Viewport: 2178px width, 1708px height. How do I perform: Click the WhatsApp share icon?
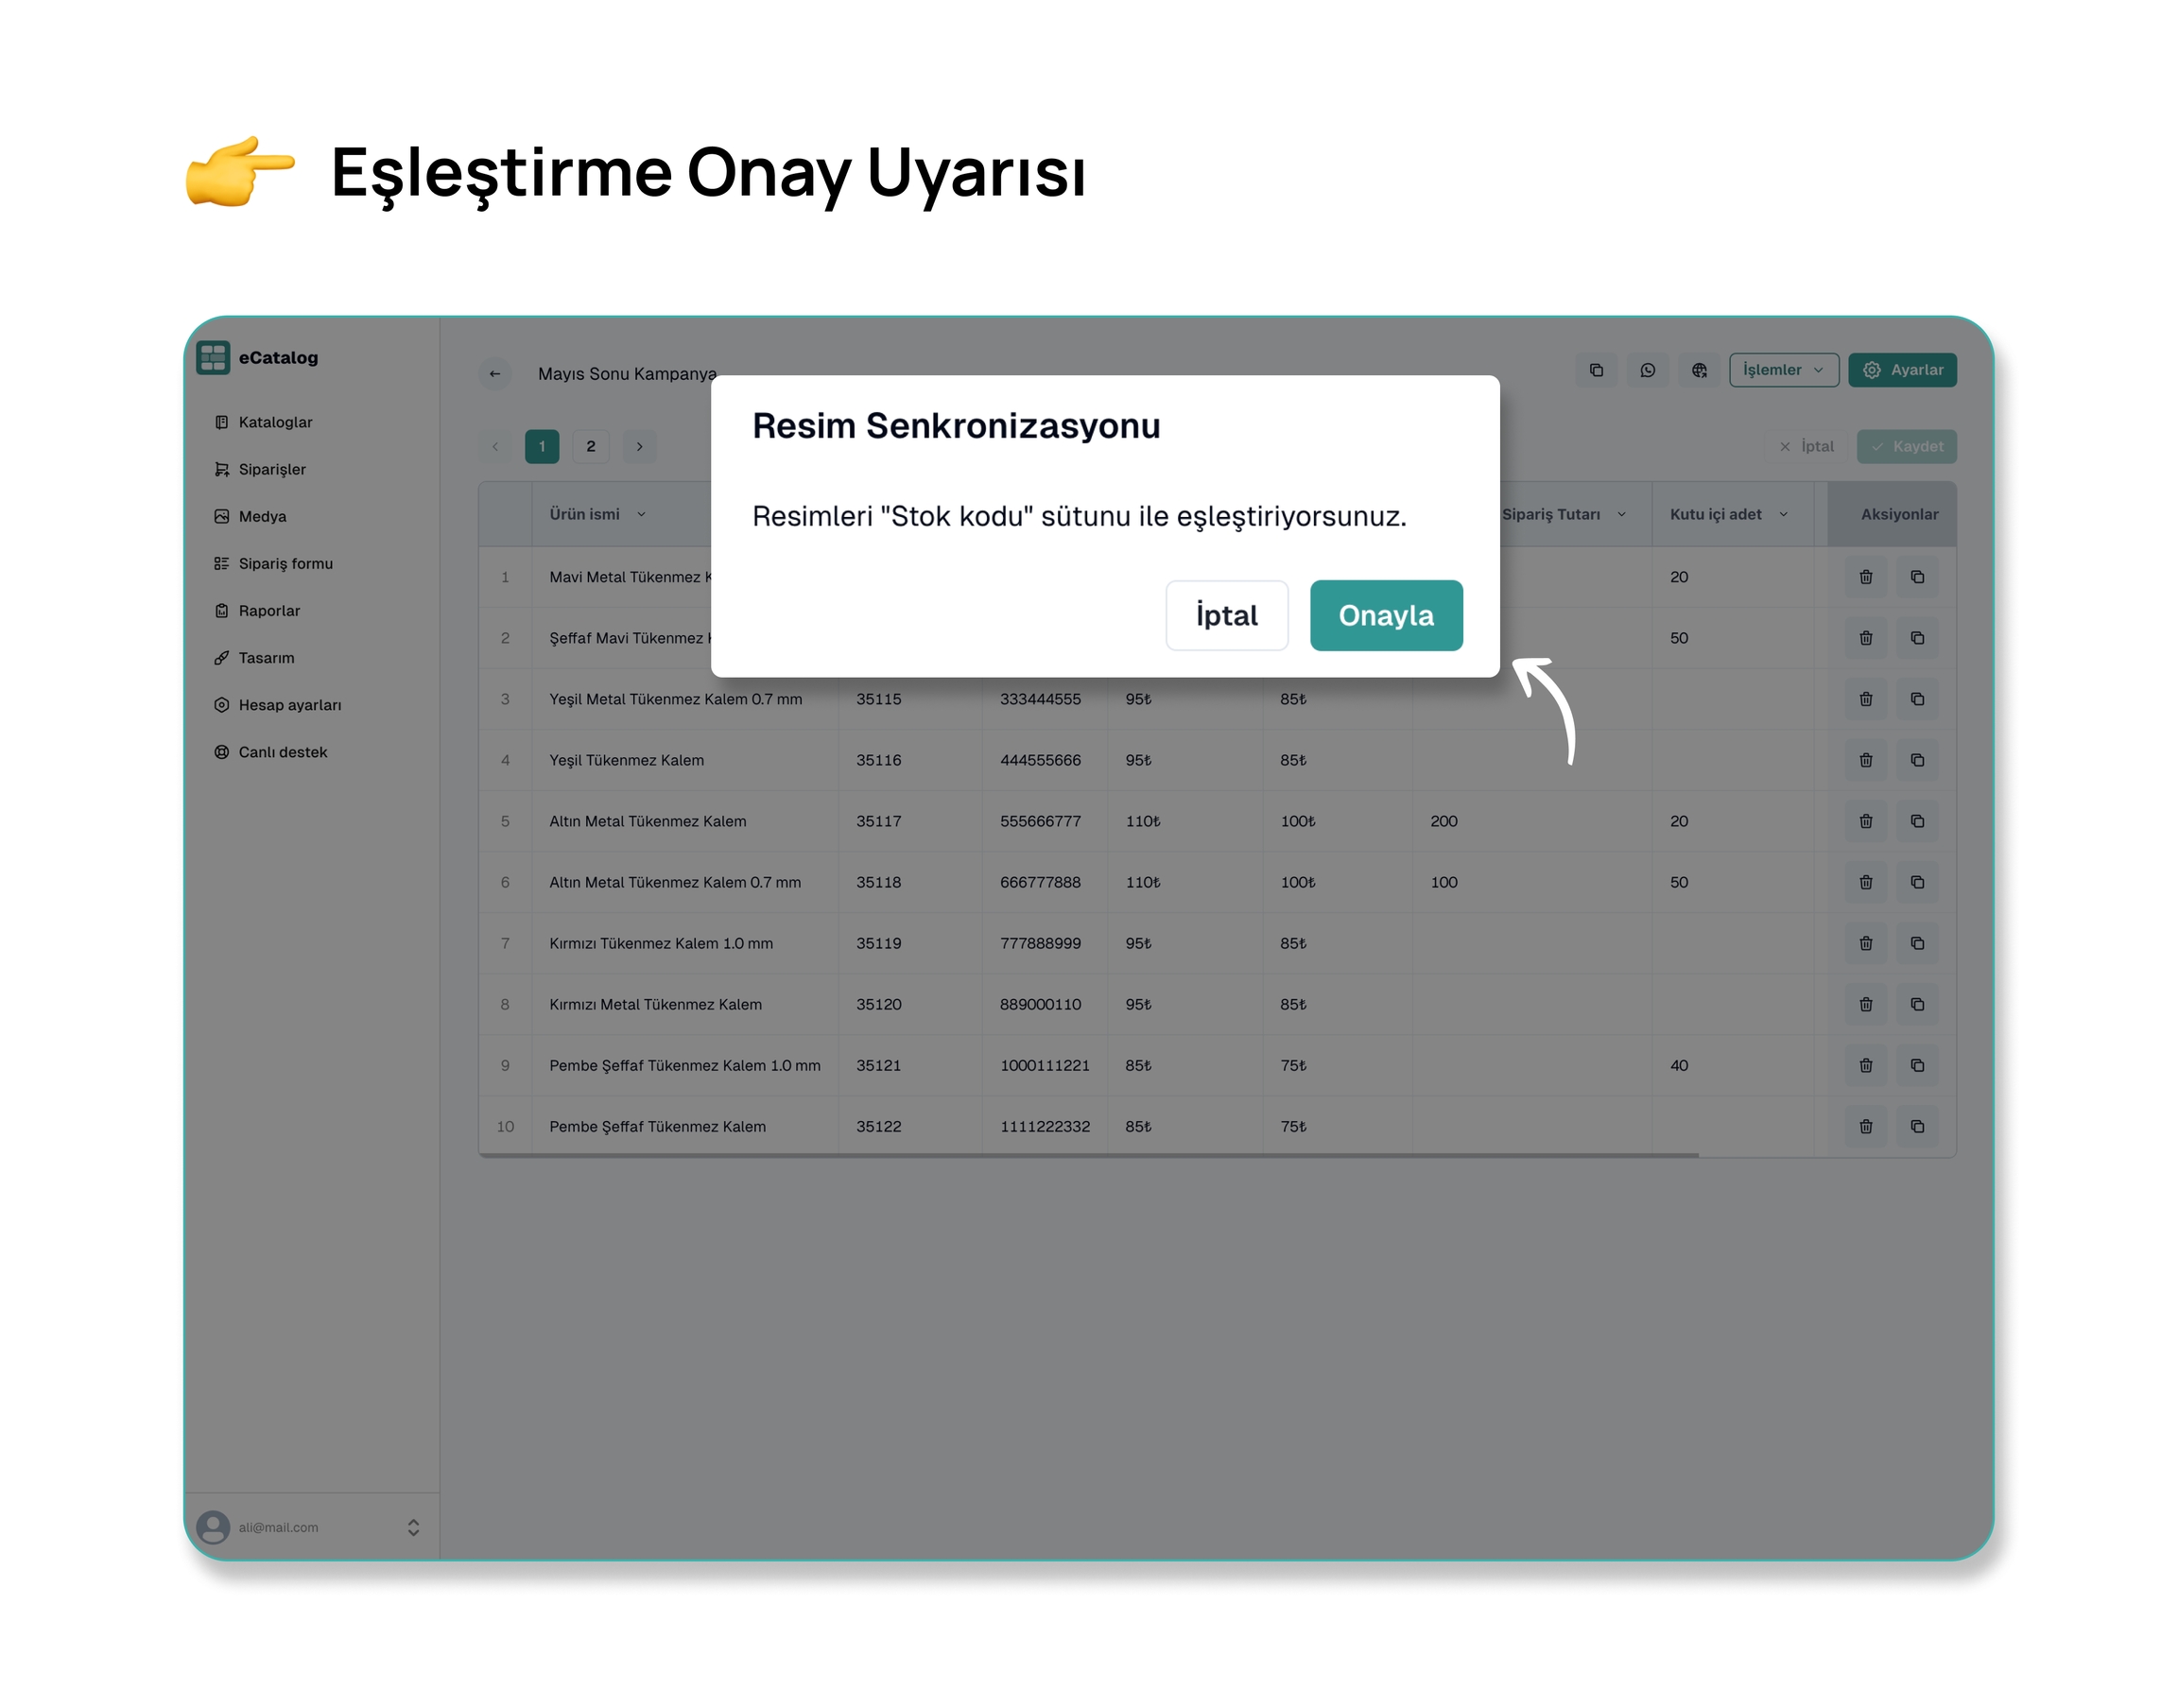(x=1647, y=370)
